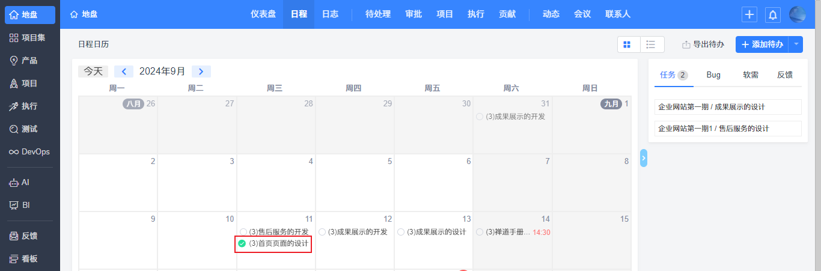Image resolution: width=821 pixels, height=271 pixels.
Task: Open user avatar menu
Action: coord(798,14)
